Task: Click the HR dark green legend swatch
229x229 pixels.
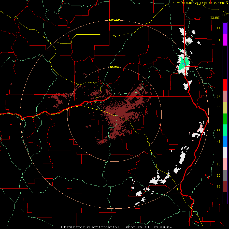Action: (225, 119)
